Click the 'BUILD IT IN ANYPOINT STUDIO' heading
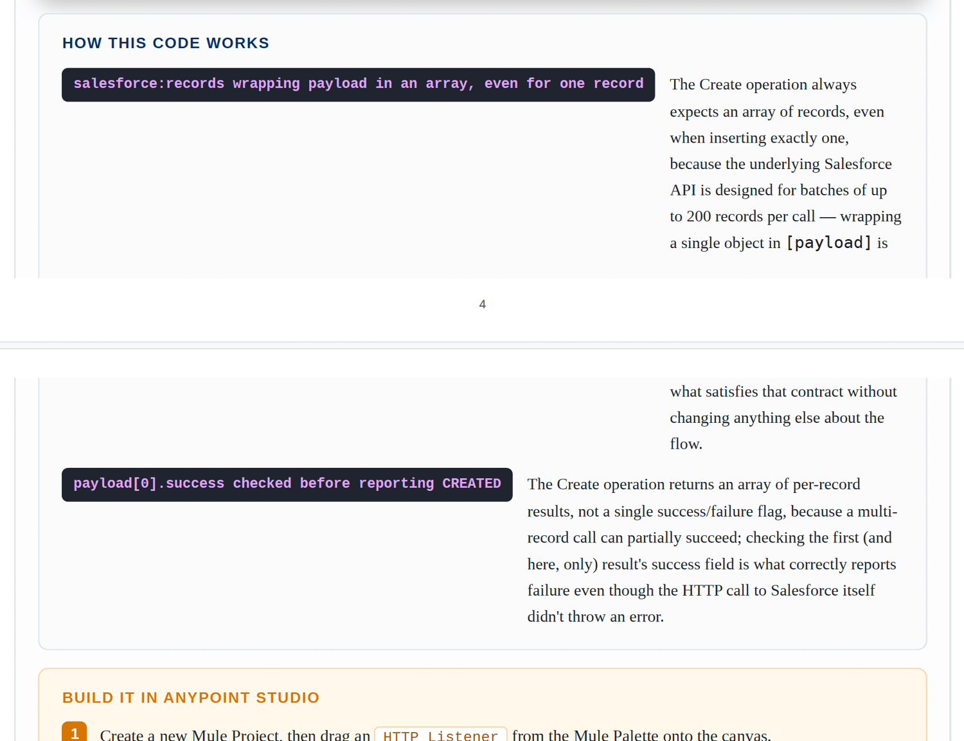The width and height of the screenshot is (964, 741). pos(191,698)
